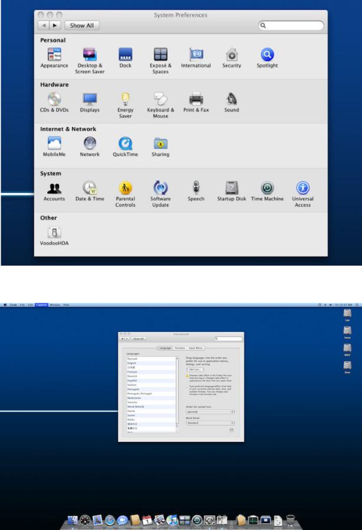Open Software Update preferences
Screen dimensions: 362x530
pos(161,195)
